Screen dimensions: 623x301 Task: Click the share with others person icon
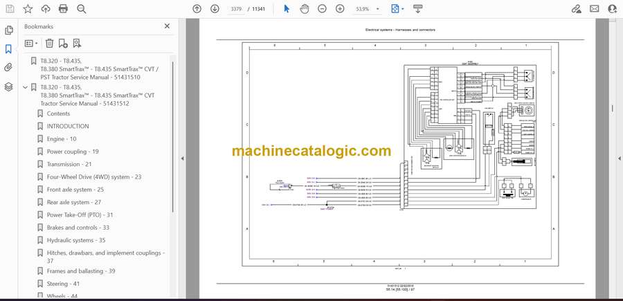613,9
